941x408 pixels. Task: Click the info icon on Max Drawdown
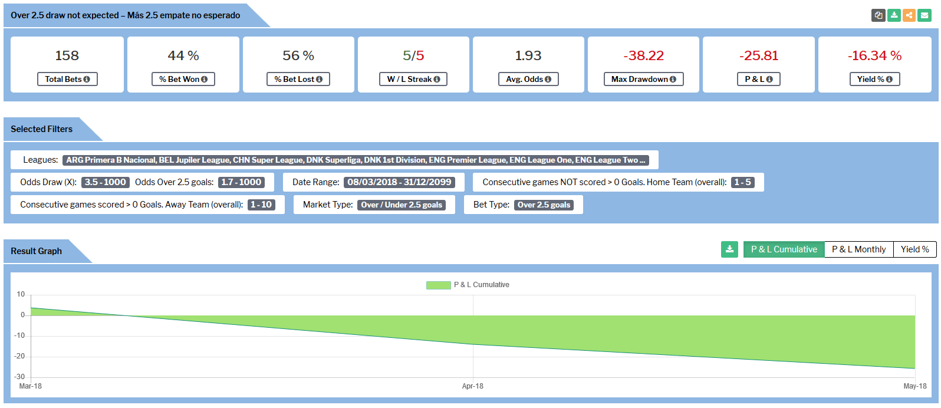pyautogui.click(x=673, y=80)
